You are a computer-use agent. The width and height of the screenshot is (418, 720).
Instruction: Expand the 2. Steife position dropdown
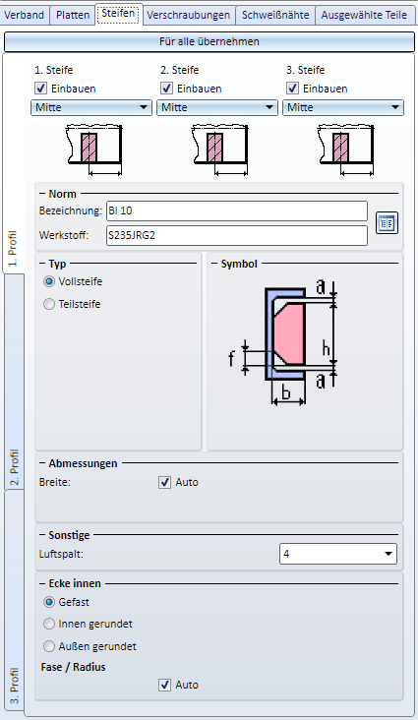217,107
